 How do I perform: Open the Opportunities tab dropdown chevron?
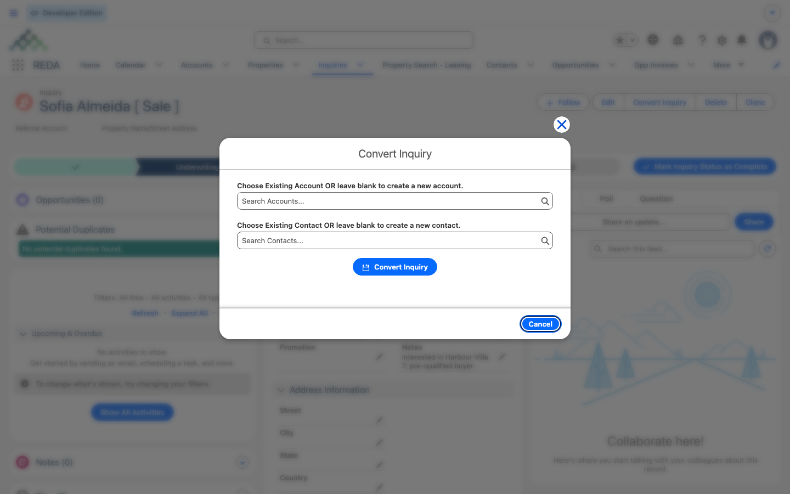point(612,65)
